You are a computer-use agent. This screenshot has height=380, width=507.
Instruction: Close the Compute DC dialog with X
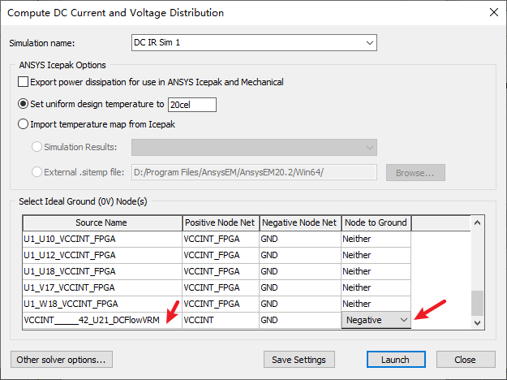click(494, 13)
